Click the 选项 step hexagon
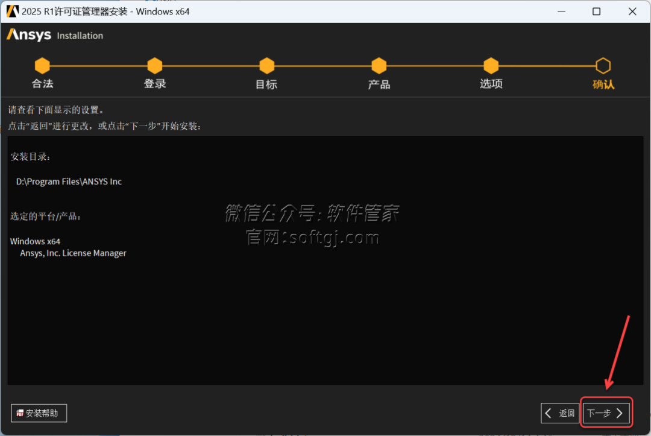Image resolution: width=651 pixels, height=436 pixels. click(491, 66)
